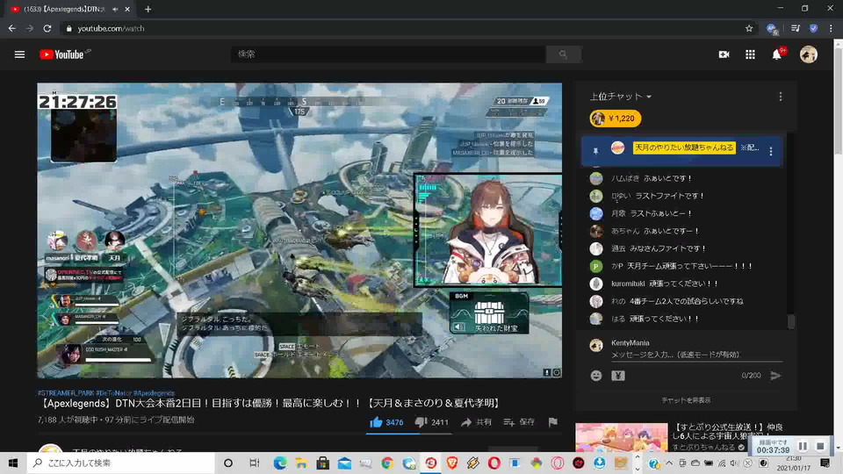Open File Explorer from taskbar
Image resolution: width=843 pixels, height=474 pixels.
301,463
